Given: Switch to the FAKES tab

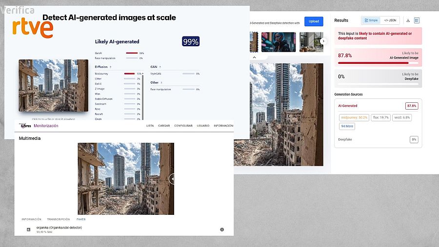Looking at the screenshot, I should [81, 219].
